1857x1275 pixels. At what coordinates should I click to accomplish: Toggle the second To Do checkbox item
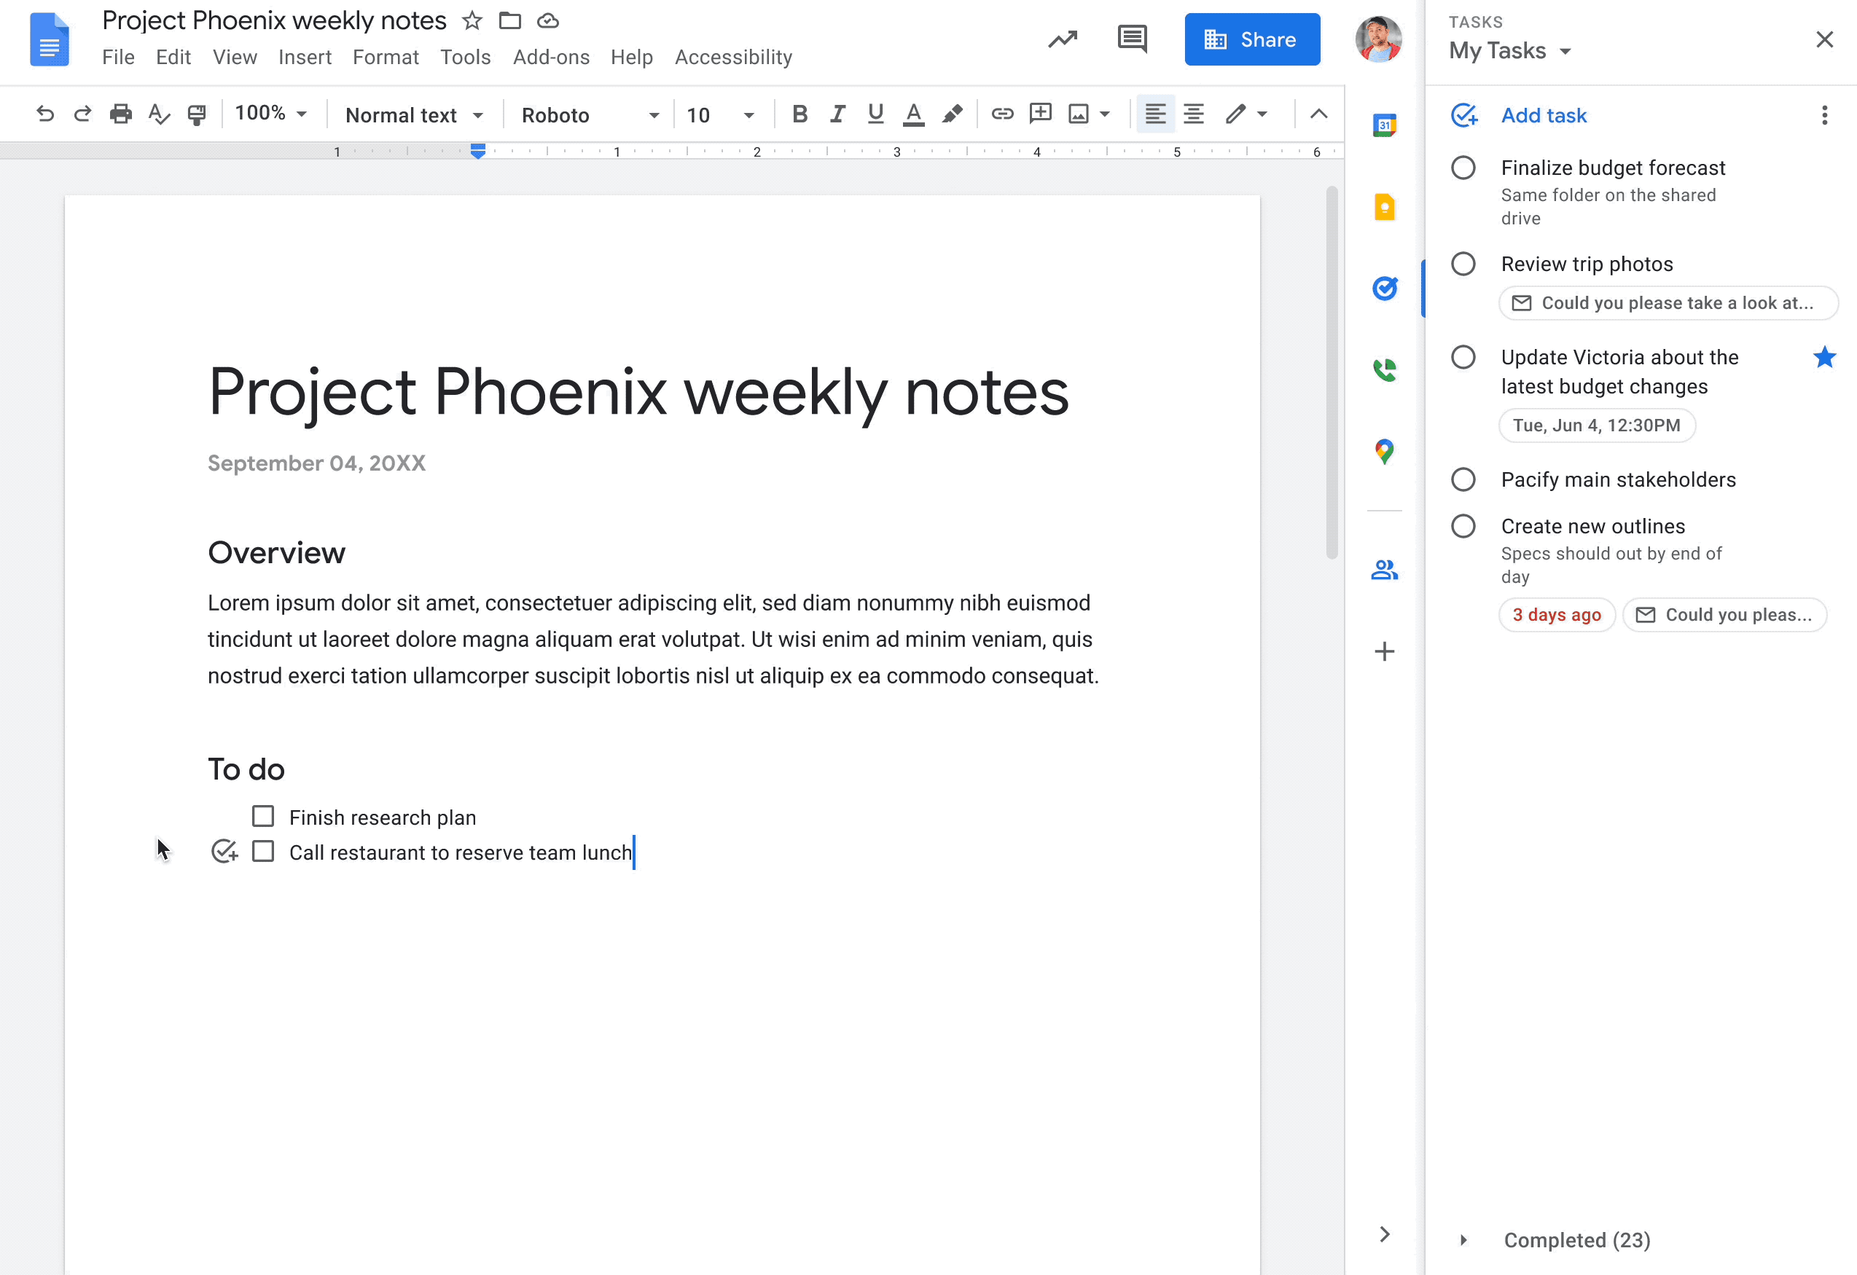(x=264, y=852)
